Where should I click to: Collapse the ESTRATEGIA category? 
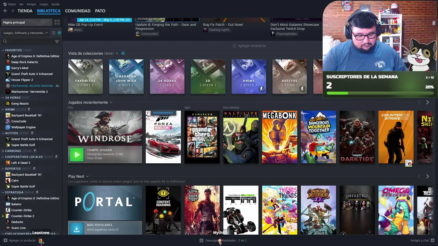pos(3,192)
